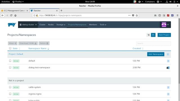Open the Cluster nav item

tap(42, 25)
